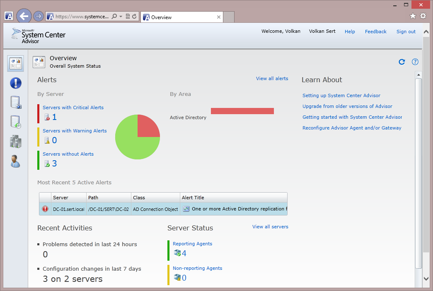Image resolution: width=433 pixels, height=291 pixels.
Task: Click the Alert Title column header
Action: (x=234, y=198)
